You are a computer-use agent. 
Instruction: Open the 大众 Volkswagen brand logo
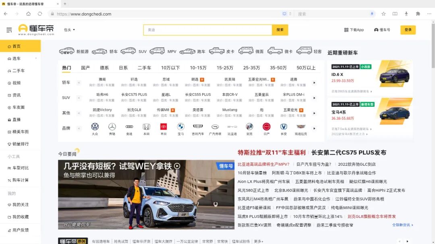pos(95,126)
